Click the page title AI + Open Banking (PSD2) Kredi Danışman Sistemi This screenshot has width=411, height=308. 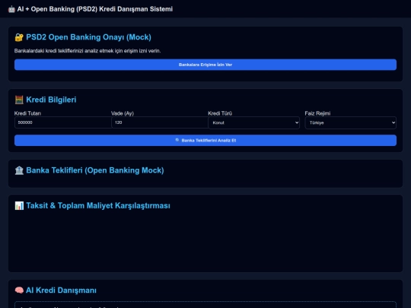(95, 9)
